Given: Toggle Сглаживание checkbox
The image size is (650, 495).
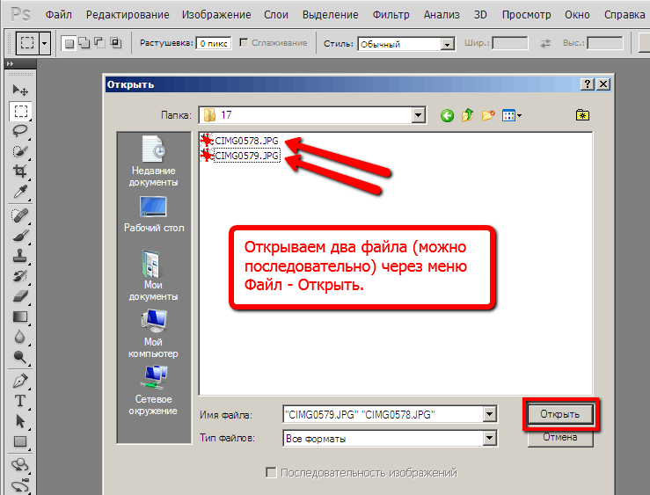Looking at the screenshot, I should (244, 42).
